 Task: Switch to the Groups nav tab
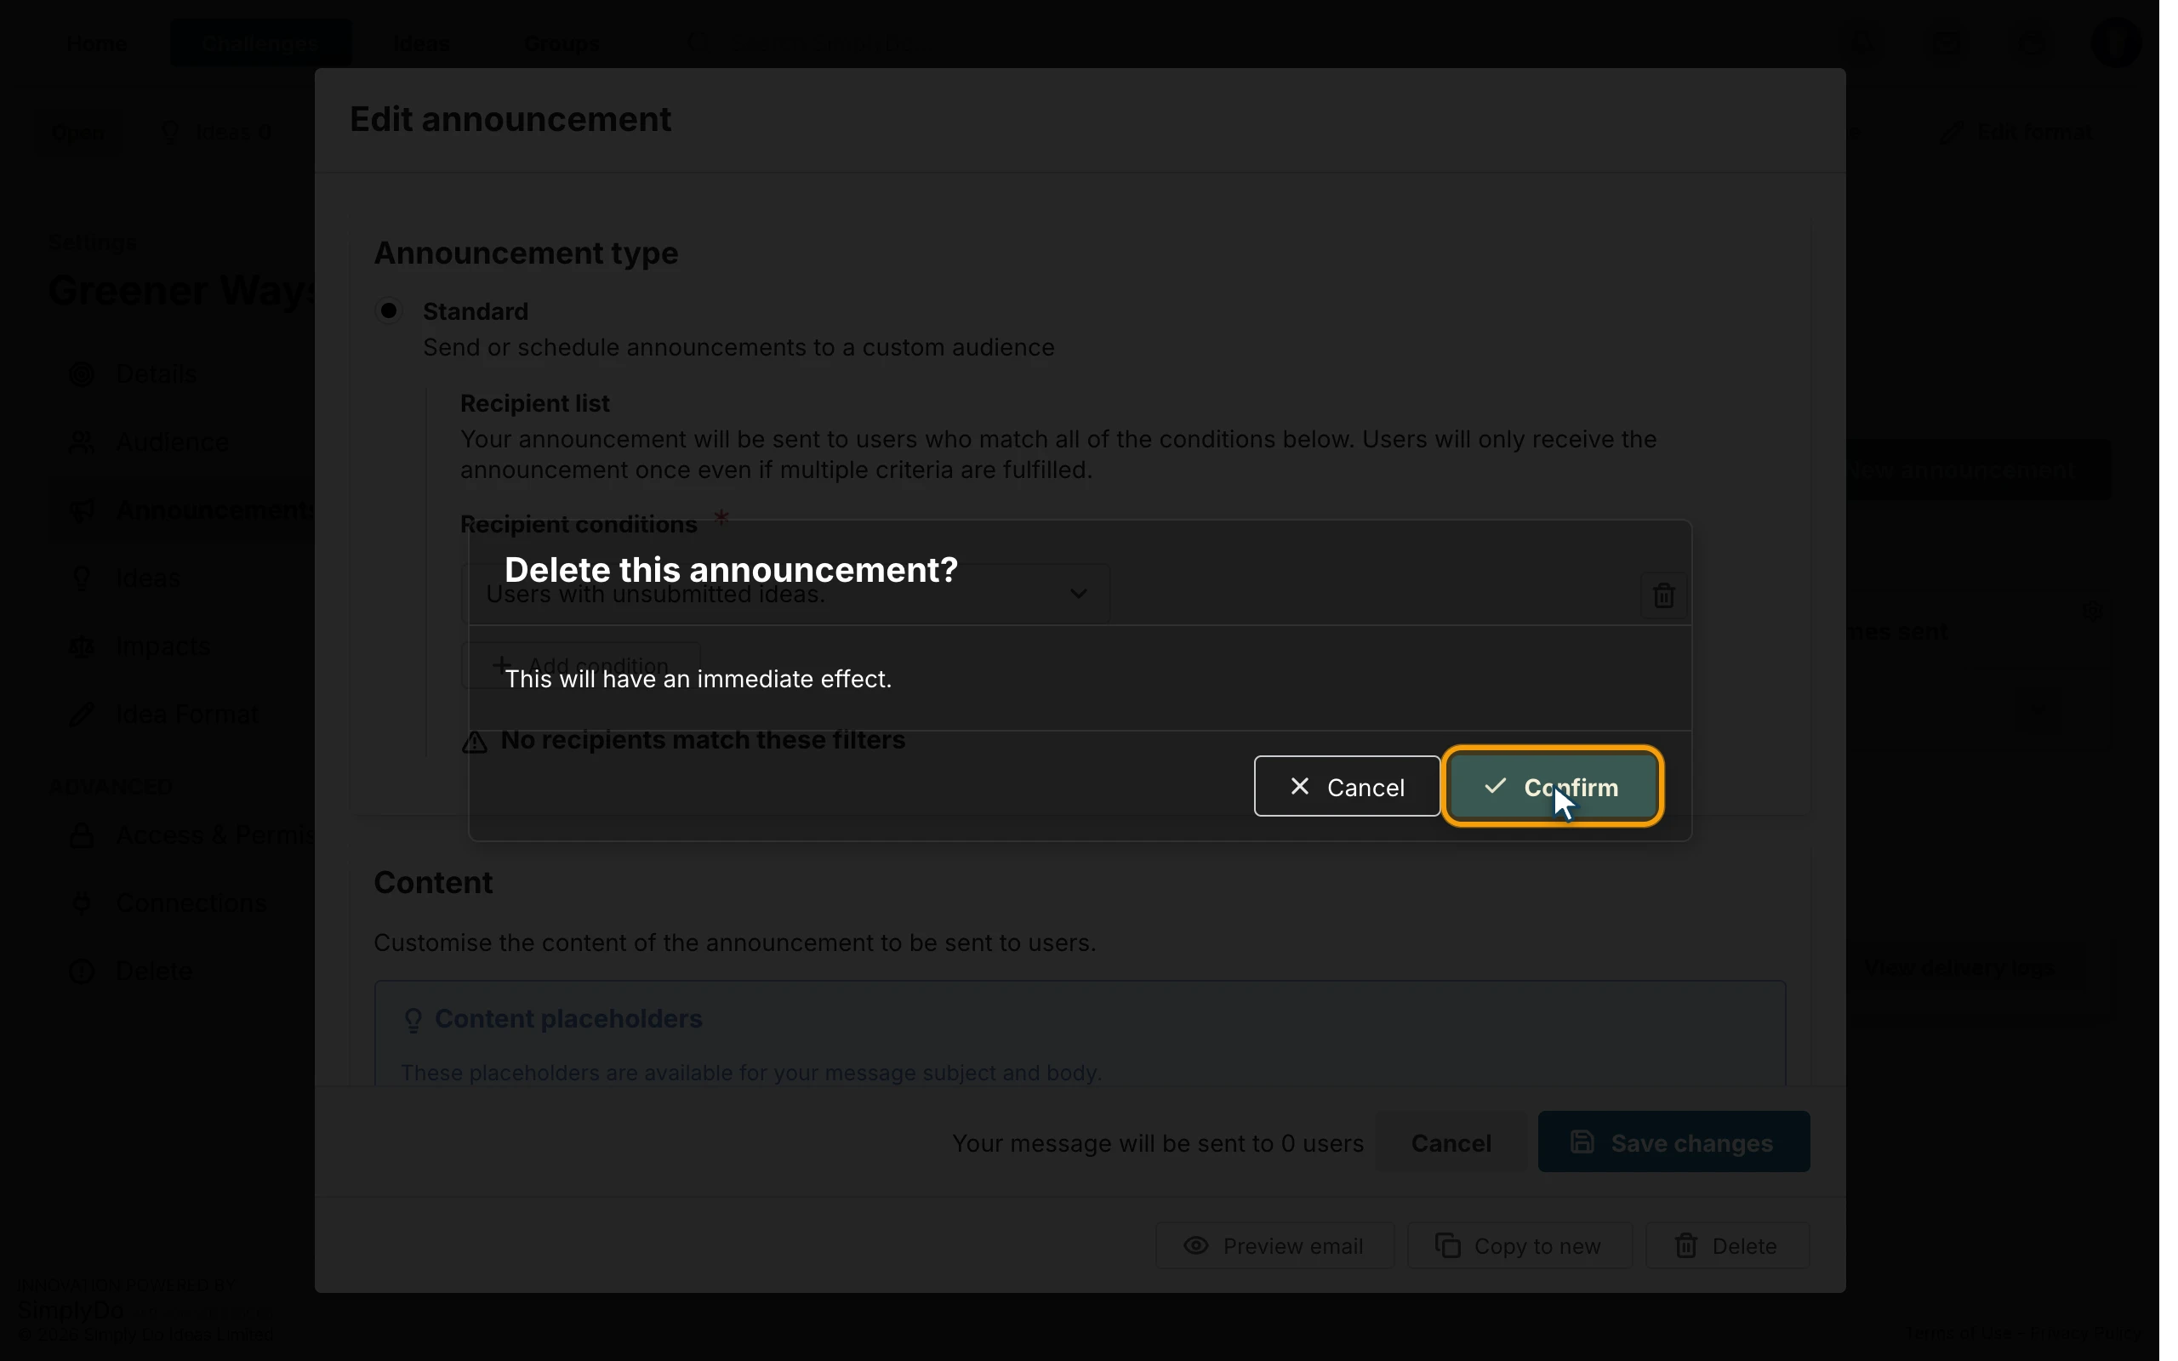[x=562, y=43]
